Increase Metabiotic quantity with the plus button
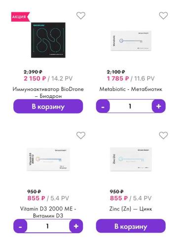The width and height of the screenshot is (179, 247). coord(159,106)
